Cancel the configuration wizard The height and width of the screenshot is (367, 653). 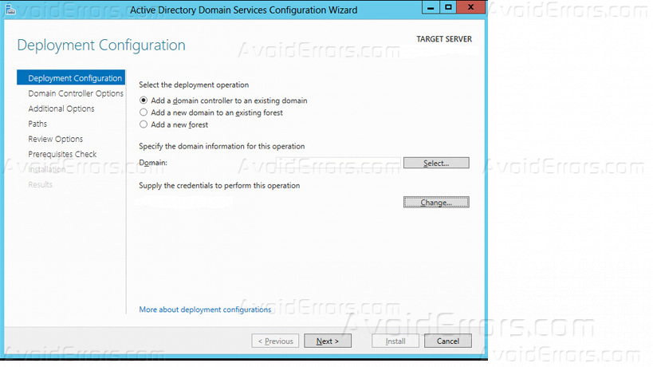pyautogui.click(x=447, y=341)
